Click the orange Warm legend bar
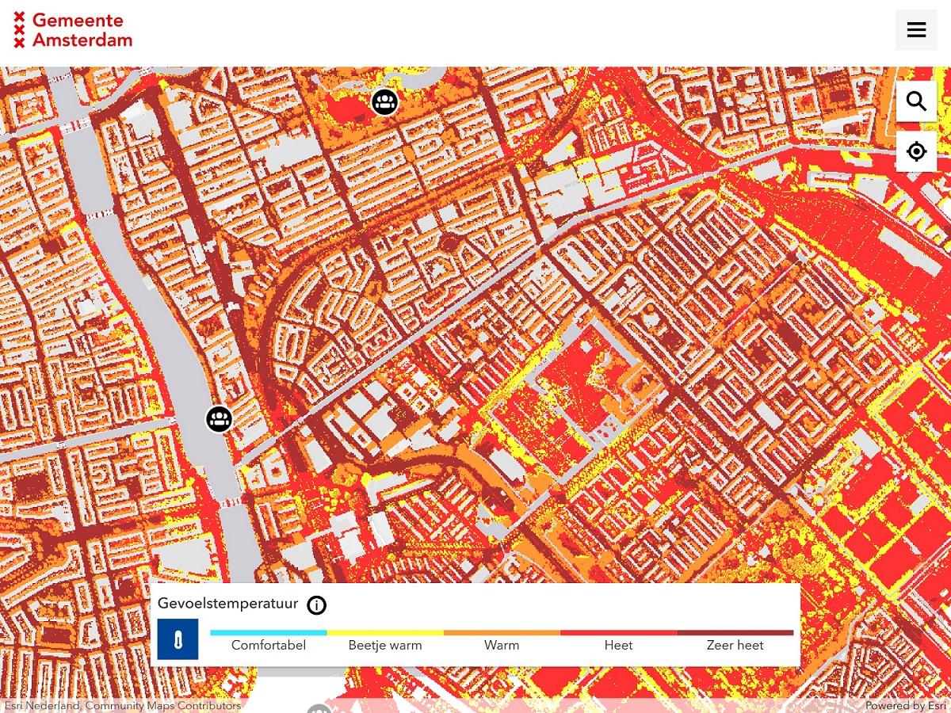The width and height of the screenshot is (951, 713). pyautogui.click(x=502, y=633)
